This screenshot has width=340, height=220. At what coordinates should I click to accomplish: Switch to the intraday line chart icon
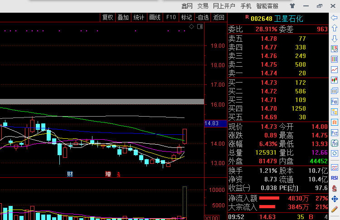tap(335, 70)
